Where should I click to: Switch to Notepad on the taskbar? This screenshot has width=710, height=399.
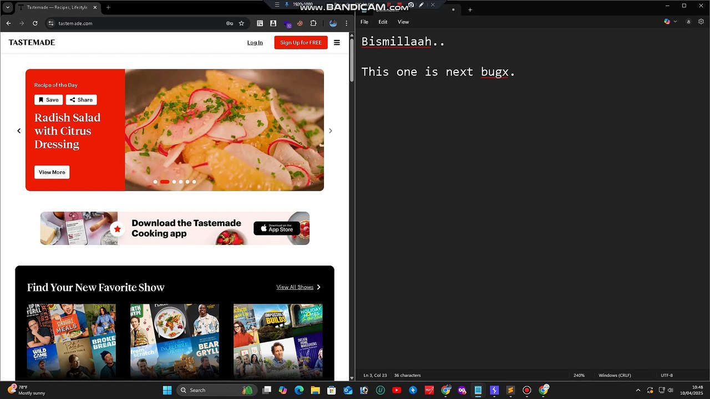point(478,390)
